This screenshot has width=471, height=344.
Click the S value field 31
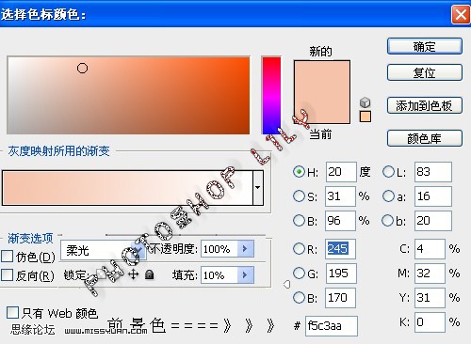[341, 196]
